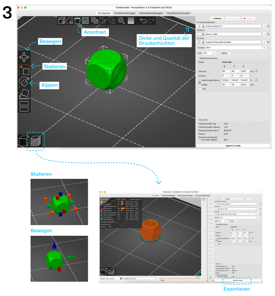Enable Zoll checkbox in lower preview window
The height and width of the screenshot is (296, 275).
[x=217, y=244]
